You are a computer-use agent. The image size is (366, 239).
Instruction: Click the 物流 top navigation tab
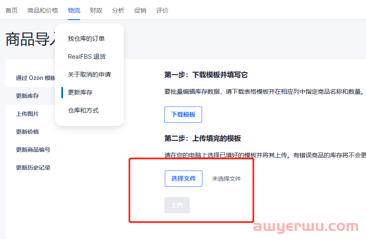(74, 11)
